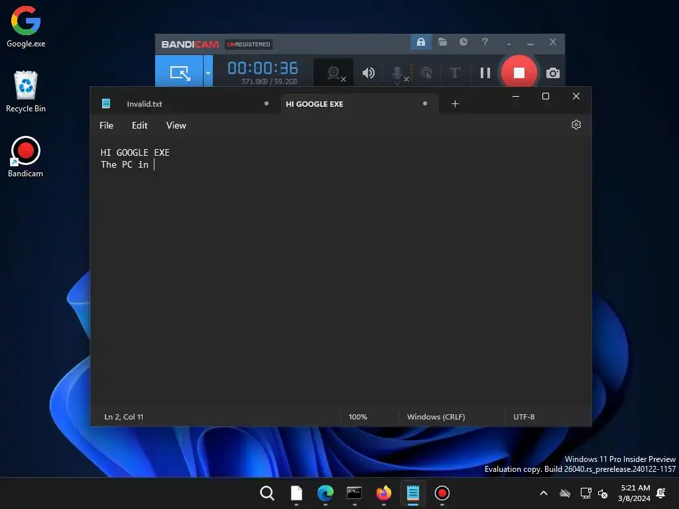Screen dimensions: 679x509
Task: Select the Bandicam desktop shortcut
Action: click(x=26, y=156)
